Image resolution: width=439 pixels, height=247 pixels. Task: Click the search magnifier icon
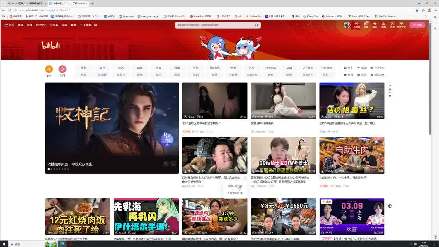[x=256, y=25]
